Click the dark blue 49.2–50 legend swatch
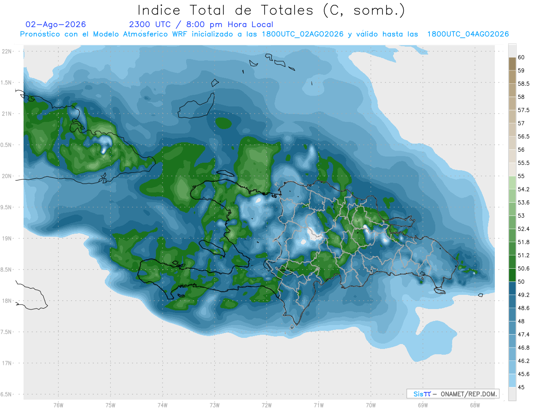This screenshot has width=533, height=411. (x=512, y=288)
